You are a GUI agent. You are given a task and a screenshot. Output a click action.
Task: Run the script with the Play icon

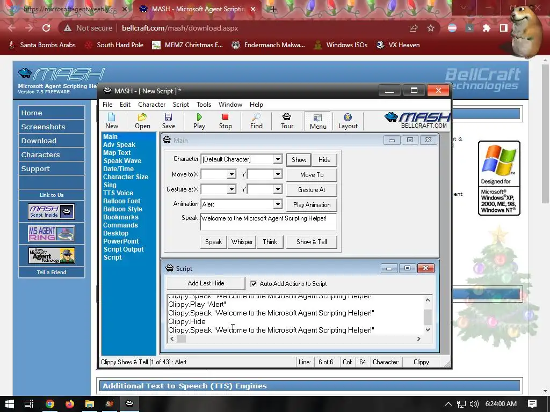pyautogui.click(x=199, y=121)
